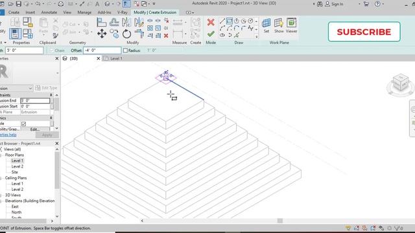
Task: Select the Copy tool in the Modify panel
Action: pos(114,34)
